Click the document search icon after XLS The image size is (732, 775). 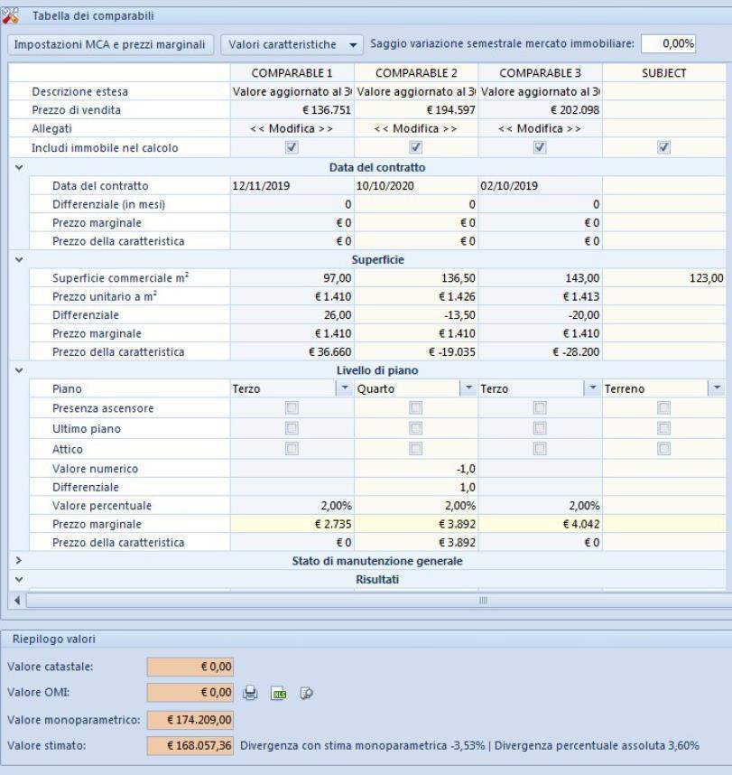tap(306, 694)
